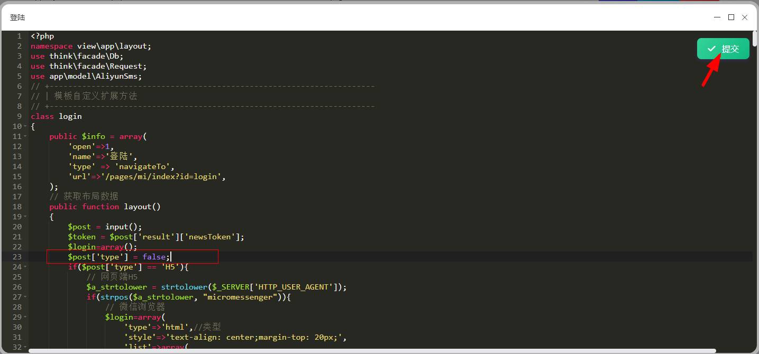Click the horizontal scrollbar at editor bottom
The image size is (759, 354).
pyautogui.click(x=370, y=351)
